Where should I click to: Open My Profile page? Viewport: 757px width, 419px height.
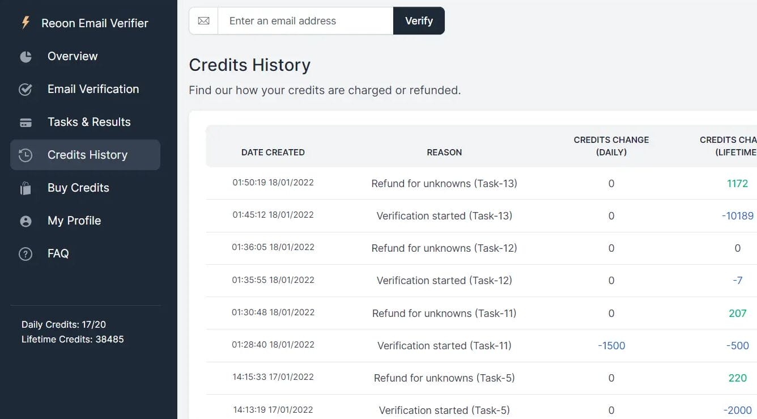[74, 221]
